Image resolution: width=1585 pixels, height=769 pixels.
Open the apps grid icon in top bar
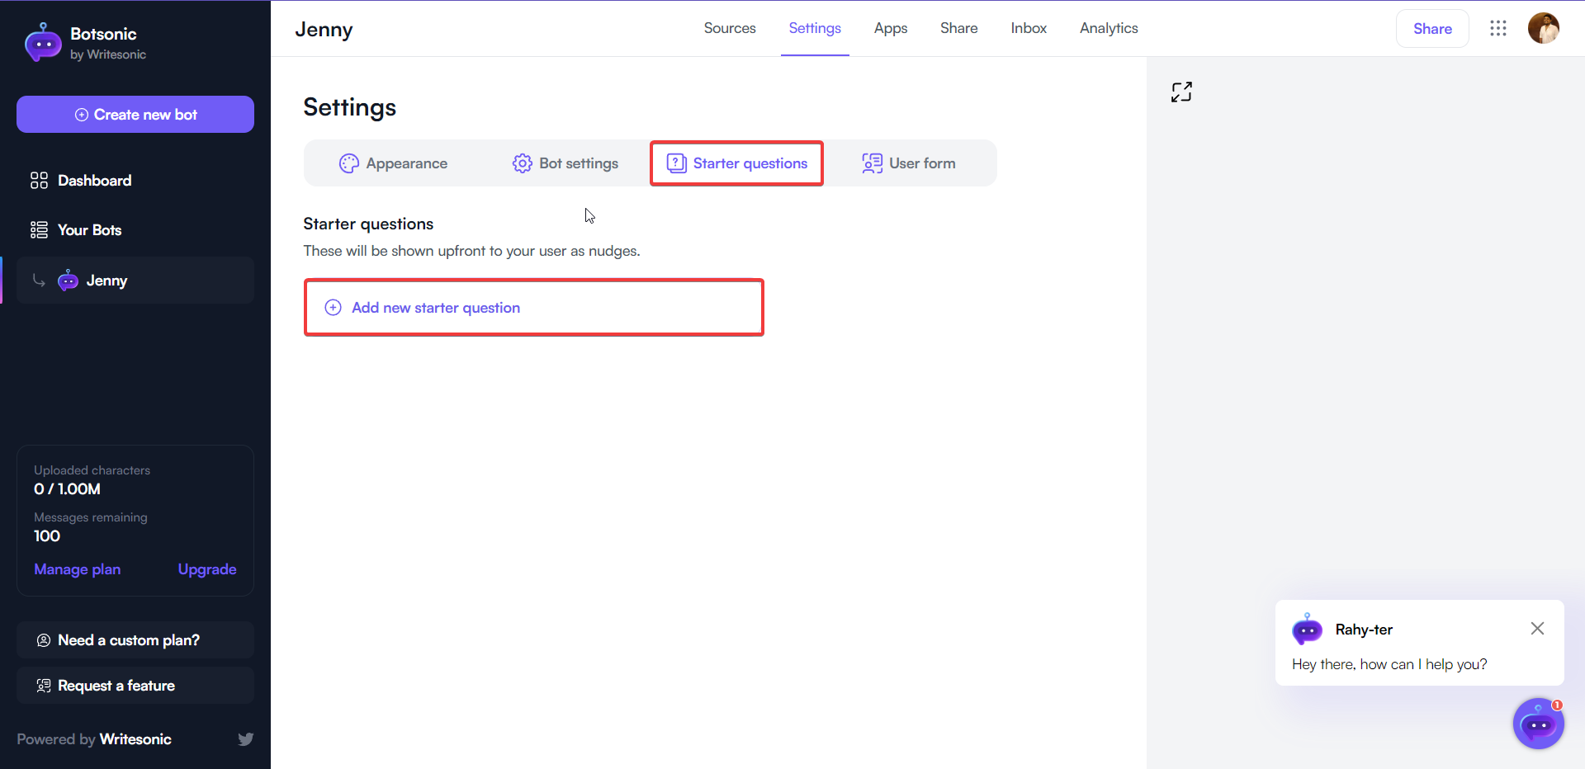click(1498, 28)
